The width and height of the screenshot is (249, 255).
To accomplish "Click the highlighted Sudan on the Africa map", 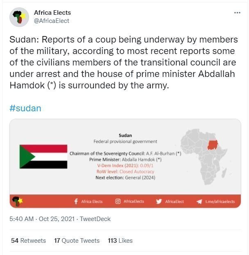I will tap(213, 145).
